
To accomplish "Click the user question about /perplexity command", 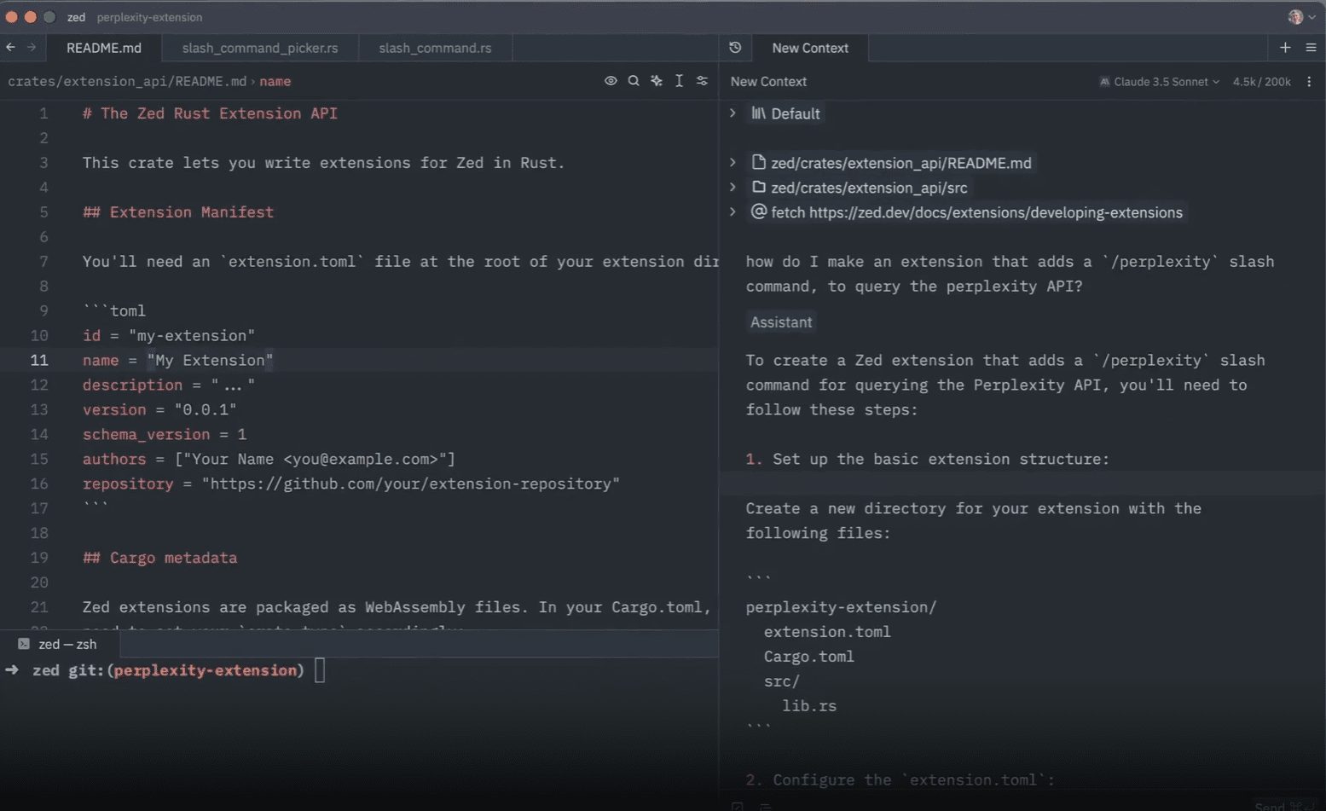I will (x=1010, y=274).
